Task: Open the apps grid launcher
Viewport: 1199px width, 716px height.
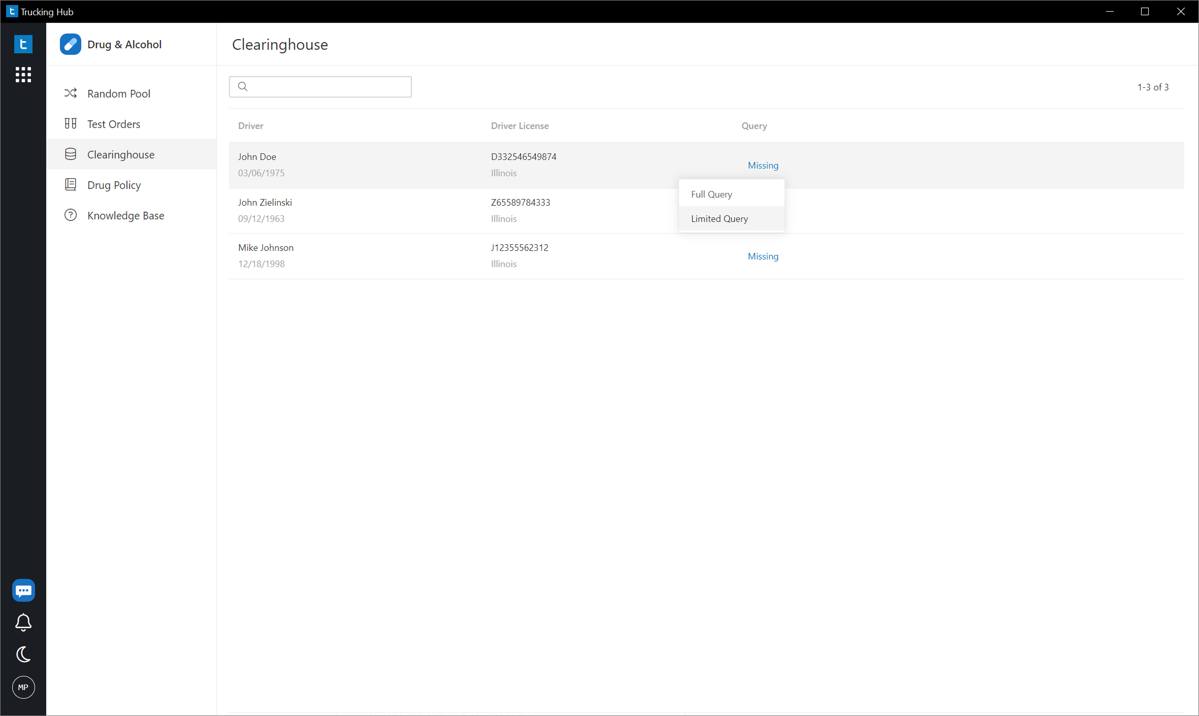Action: pyautogui.click(x=23, y=75)
